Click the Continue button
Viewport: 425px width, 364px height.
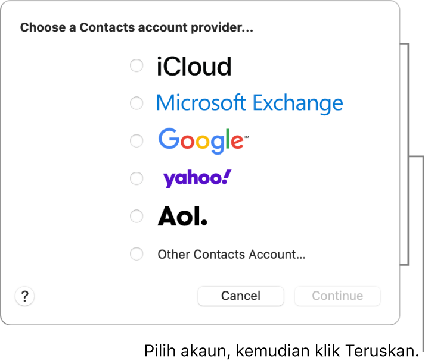(x=337, y=296)
